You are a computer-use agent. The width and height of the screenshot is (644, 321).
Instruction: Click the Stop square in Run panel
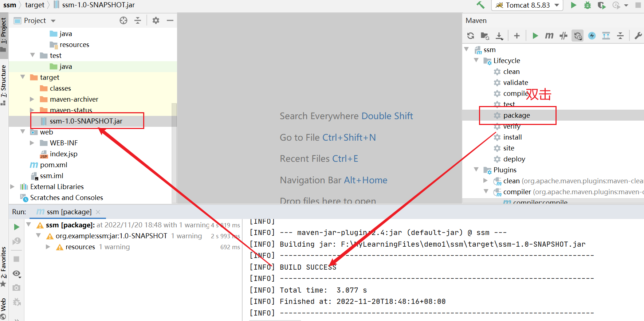(16, 259)
